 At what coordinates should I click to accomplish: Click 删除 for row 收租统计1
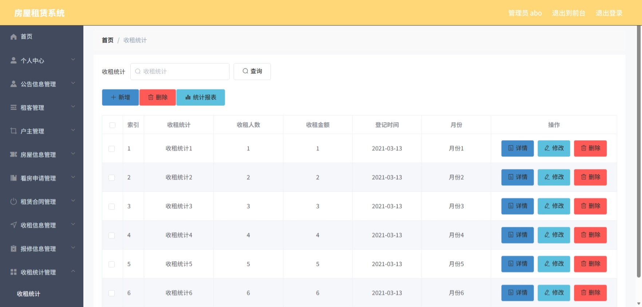[590, 148]
